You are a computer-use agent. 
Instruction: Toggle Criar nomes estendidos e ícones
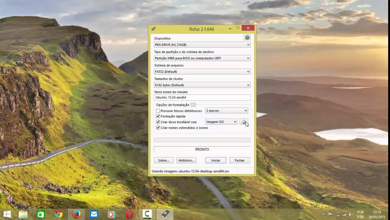[x=158, y=128]
